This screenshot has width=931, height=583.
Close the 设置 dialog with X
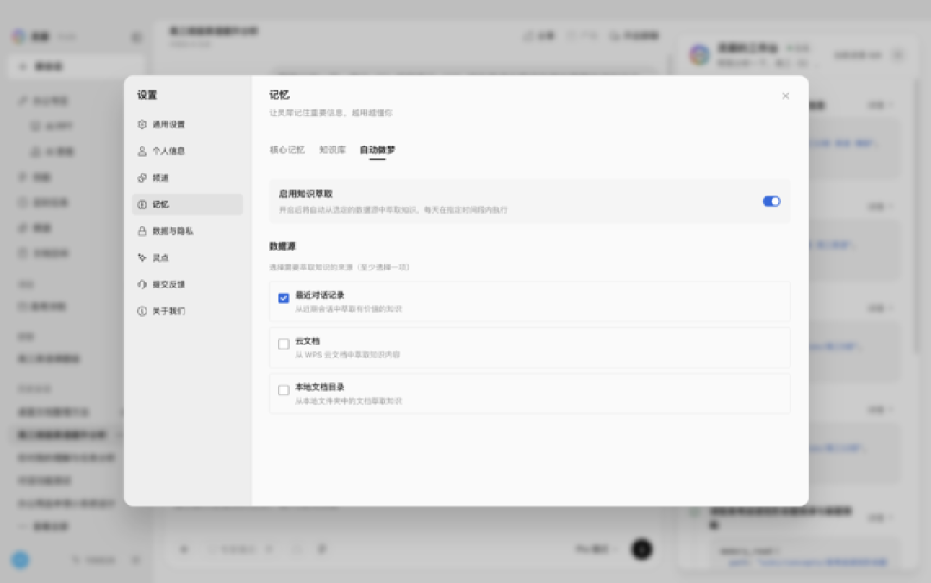(x=785, y=96)
